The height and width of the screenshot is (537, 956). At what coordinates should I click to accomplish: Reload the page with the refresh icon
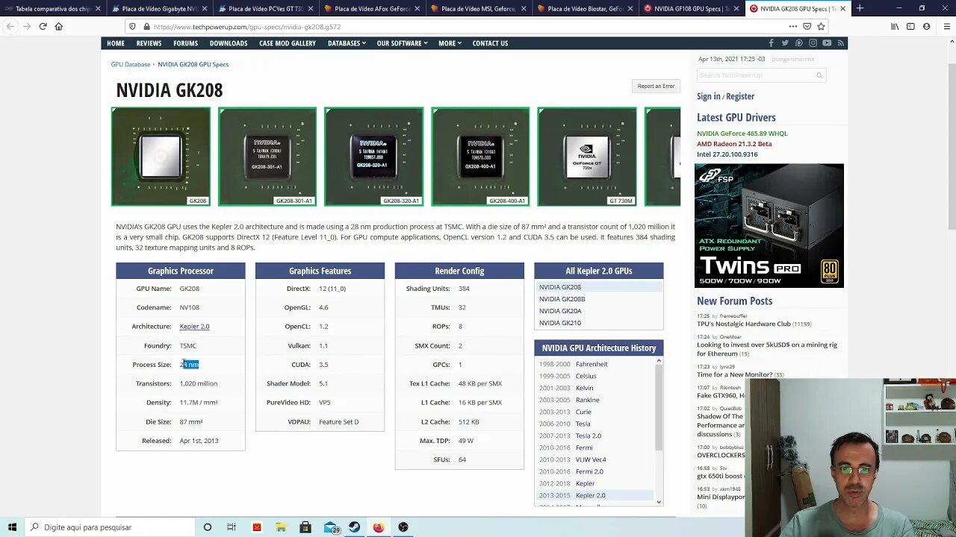(x=43, y=26)
